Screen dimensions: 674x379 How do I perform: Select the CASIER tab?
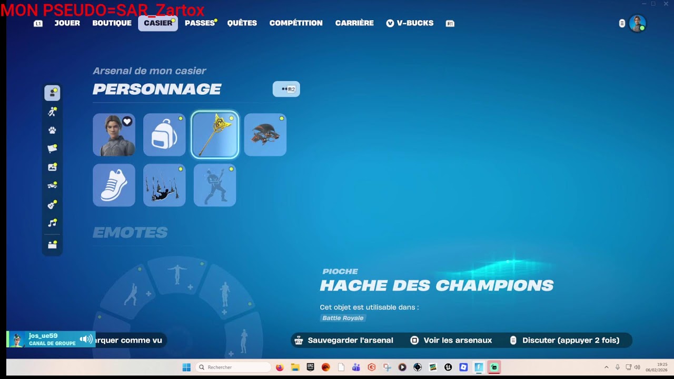coord(158,23)
